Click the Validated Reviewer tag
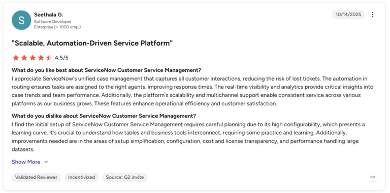This screenshot has height=193, width=390. coord(36,177)
